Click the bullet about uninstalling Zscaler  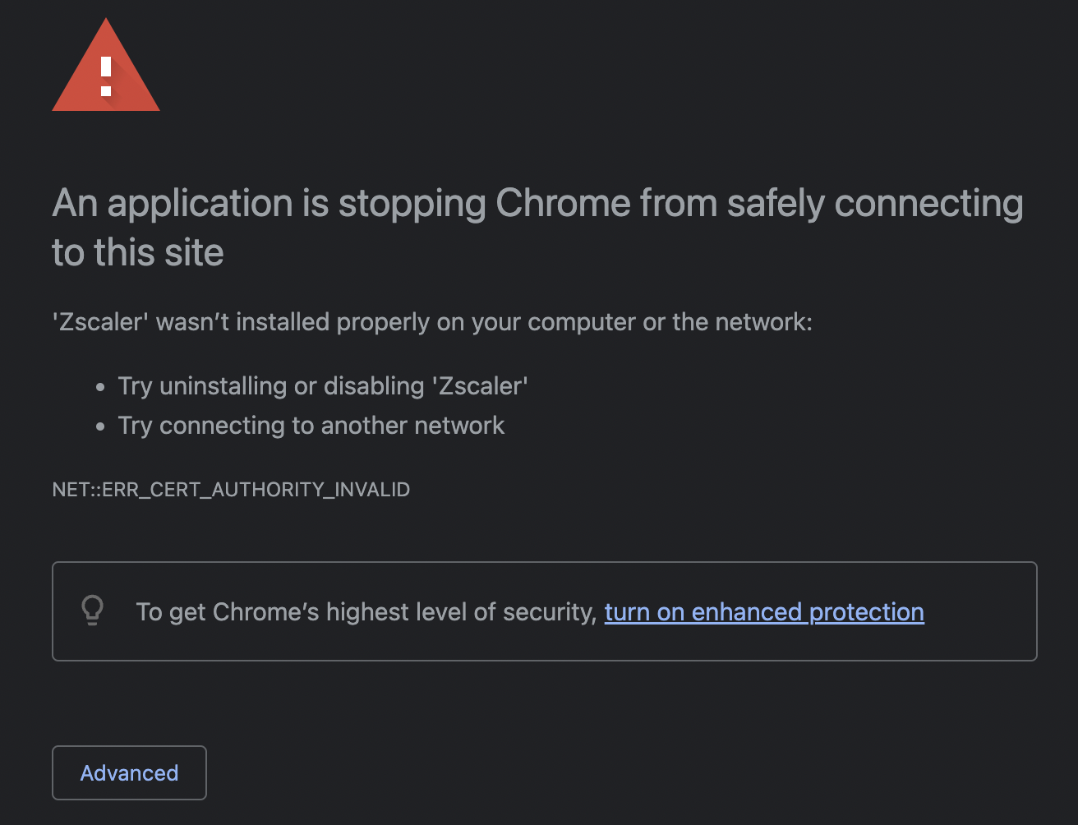pyautogui.click(x=325, y=385)
